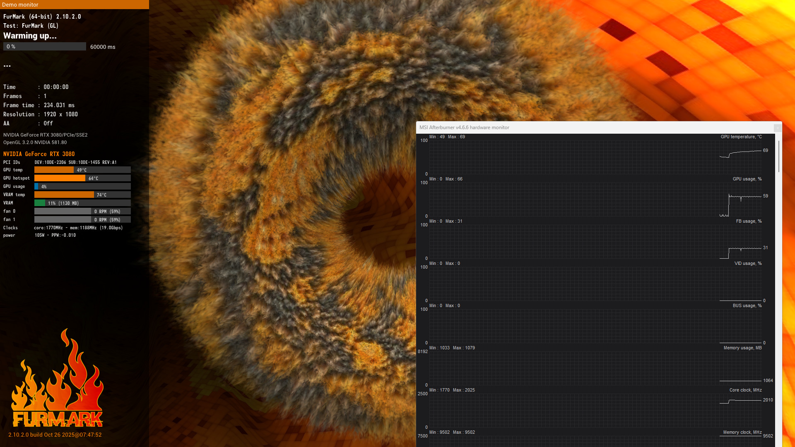Click the Core clock graph
Viewport: 795px width, 447px height.
(595, 411)
